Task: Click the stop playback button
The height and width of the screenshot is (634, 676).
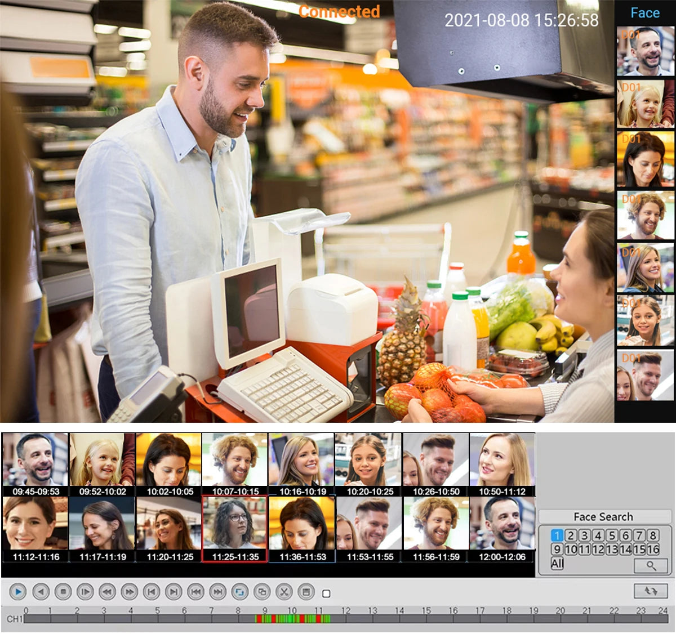Action: [63, 592]
